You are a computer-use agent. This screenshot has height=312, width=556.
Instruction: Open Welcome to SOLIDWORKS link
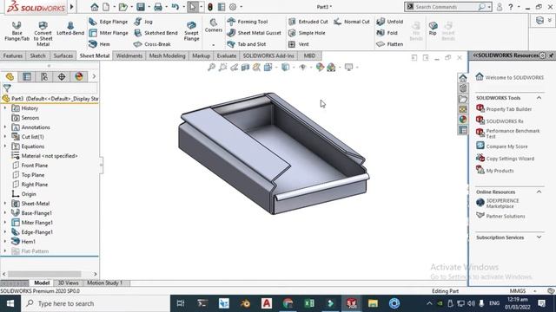(514, 77)
